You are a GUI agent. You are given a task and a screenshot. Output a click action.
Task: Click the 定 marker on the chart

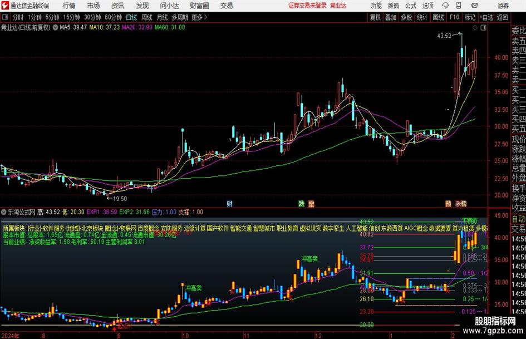311,204
